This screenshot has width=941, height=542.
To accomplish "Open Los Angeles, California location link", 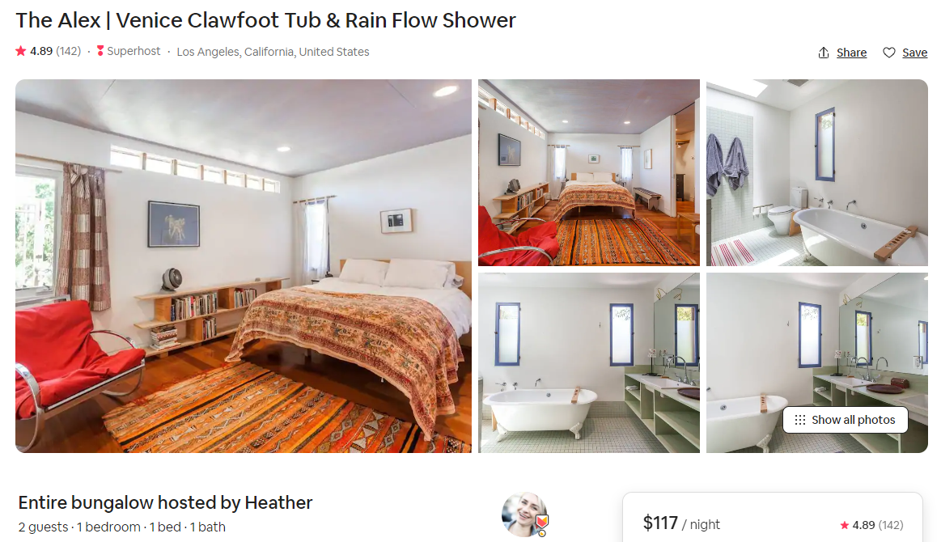I will point(273,52).
